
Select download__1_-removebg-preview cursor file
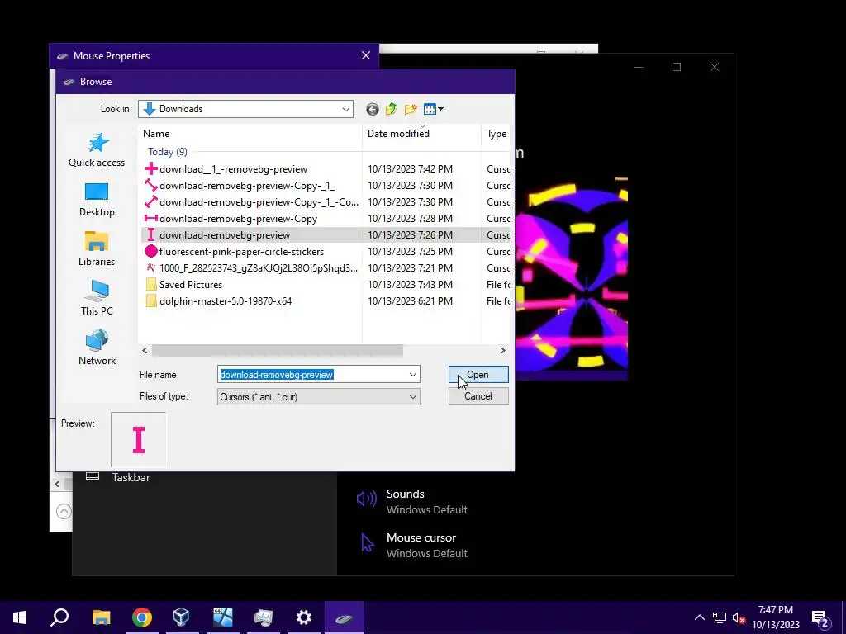point(233,169)
